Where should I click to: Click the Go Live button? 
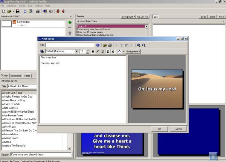tap(142, 17)
